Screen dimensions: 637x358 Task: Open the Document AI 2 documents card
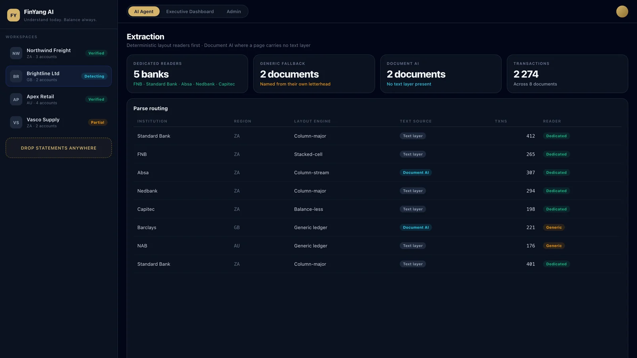pyautogui.click(x=441, y=74)
